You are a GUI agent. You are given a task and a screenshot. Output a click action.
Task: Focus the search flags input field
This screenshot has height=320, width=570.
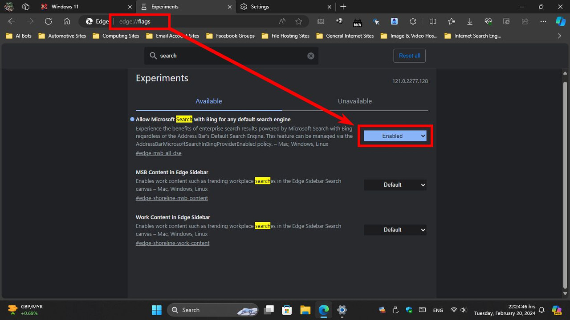point(231,56)
